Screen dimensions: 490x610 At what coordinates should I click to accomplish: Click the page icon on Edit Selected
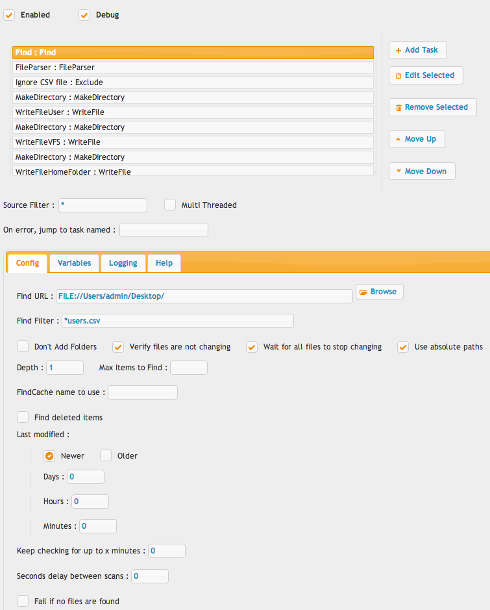point(398,76)
